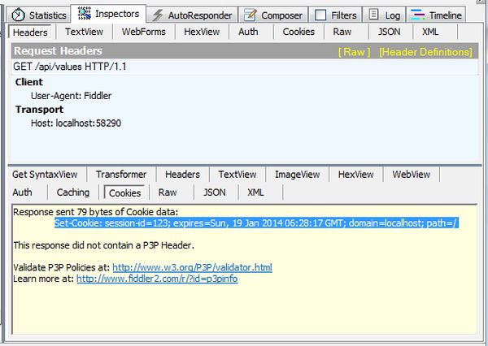The image size is (488, 346).
Task: Open the response TextView tab
Action: [x=237, y=175]
